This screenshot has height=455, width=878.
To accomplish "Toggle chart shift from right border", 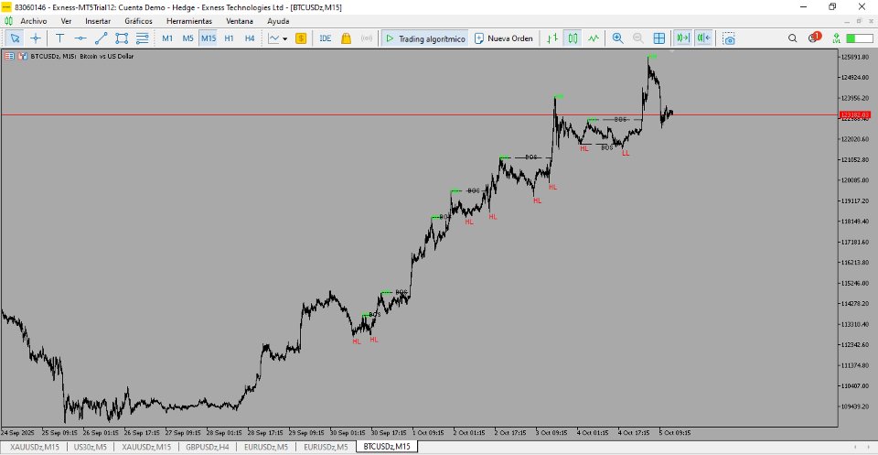I will [x=703, y=38].
